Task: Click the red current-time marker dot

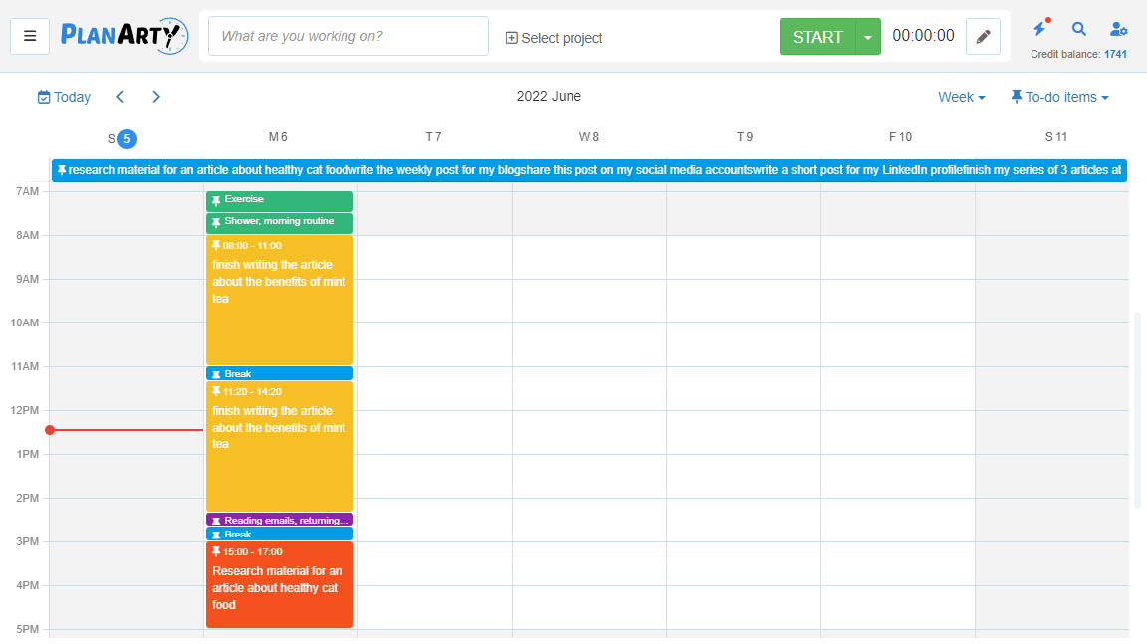Action: coord(50,430)
